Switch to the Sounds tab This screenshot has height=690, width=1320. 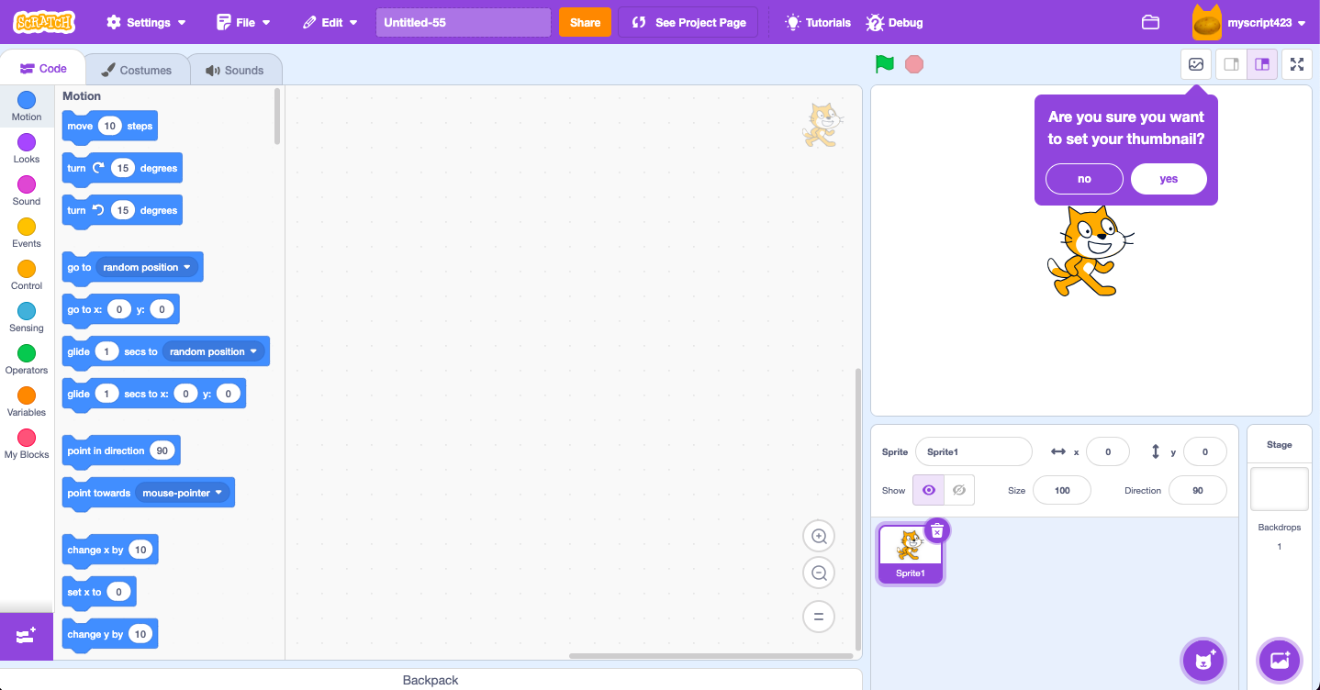pyautogui.click(x=235, y=70)
